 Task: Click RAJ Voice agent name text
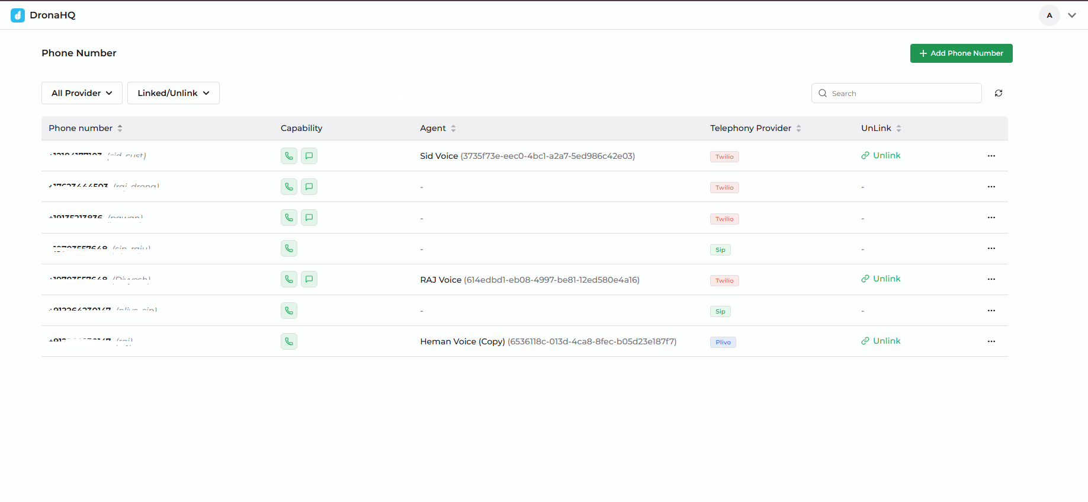[441, 280]
